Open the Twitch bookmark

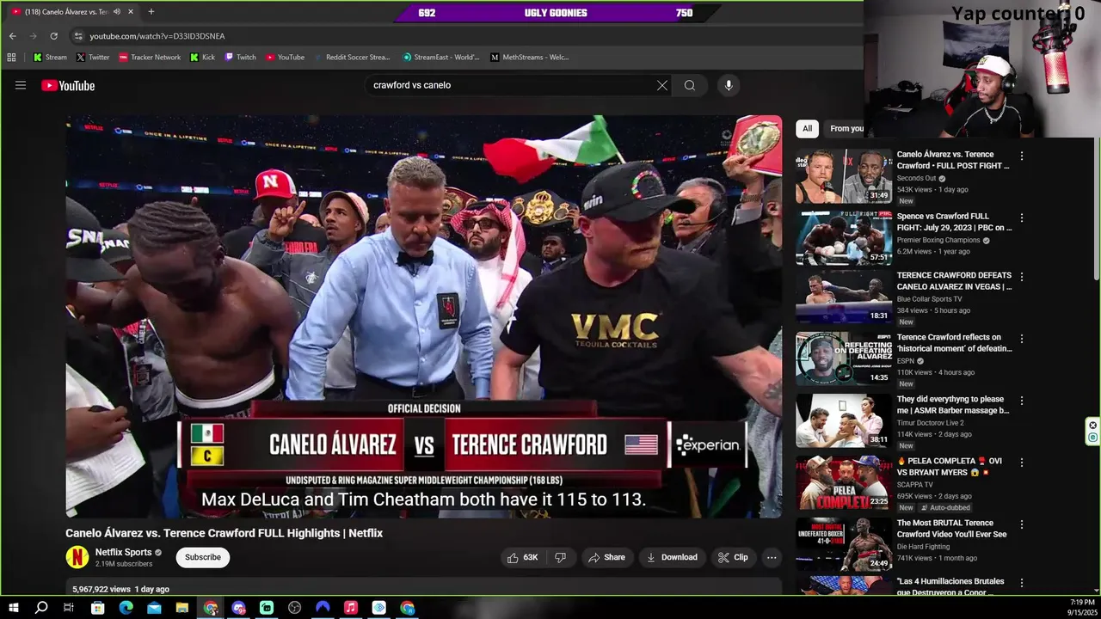[x=240, y=58]
